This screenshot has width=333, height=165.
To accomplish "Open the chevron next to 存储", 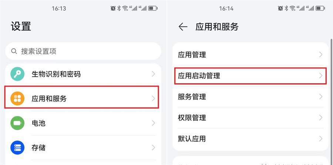I will click(x=153, y=148).
